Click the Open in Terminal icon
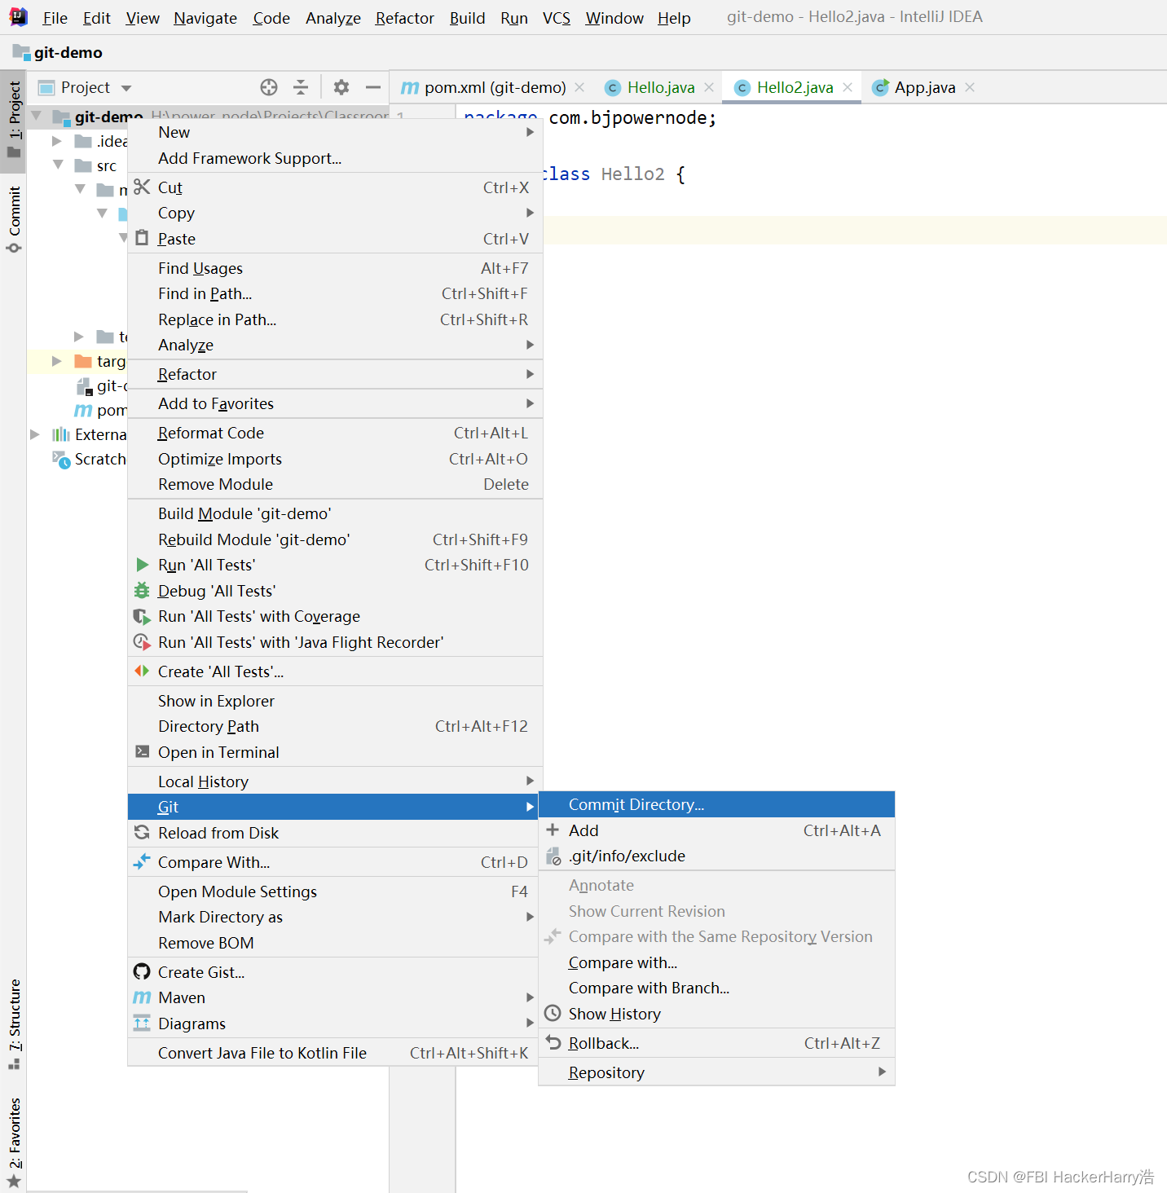Screen dimensions: 1167x1193 (142, 751)
